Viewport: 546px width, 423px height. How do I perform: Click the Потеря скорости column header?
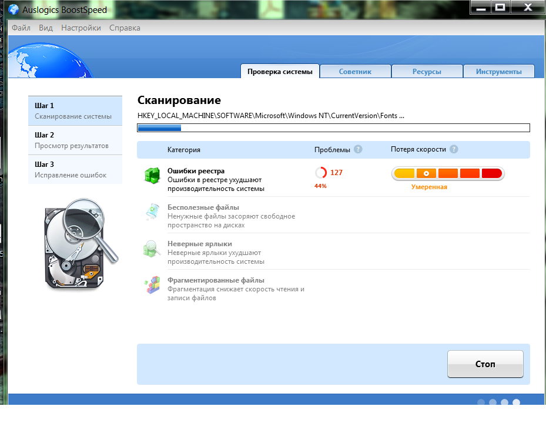[x=418, y=149]
